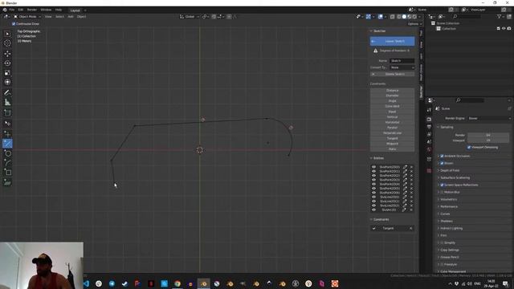Edit the sketch Name field

[402, 61]
